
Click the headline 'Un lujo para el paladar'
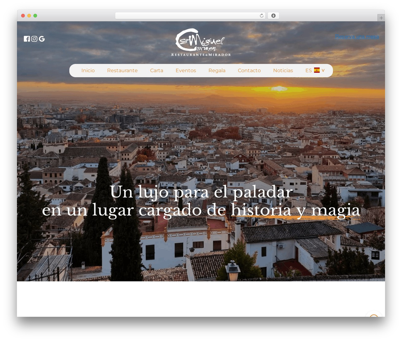tap(201, 192)
